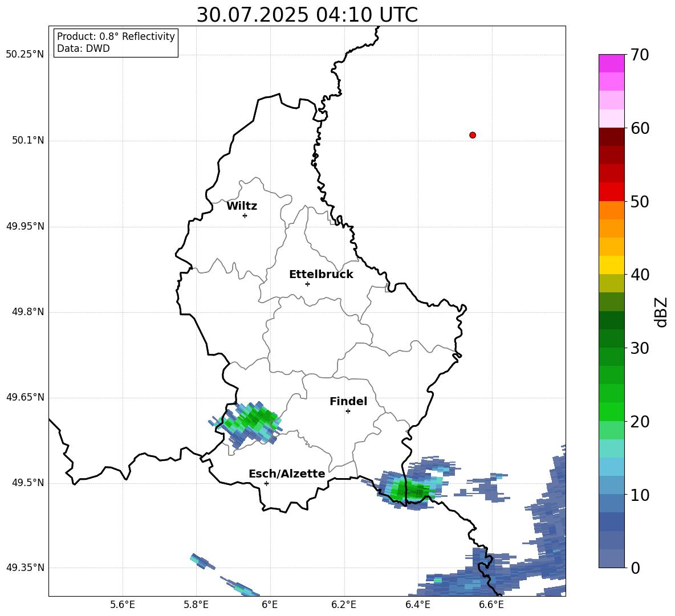Image resolution: width=675 pixels, height=616 pixels.
Task: Click the orange colorbar segment below 50
Action: (x=611, y=210)
